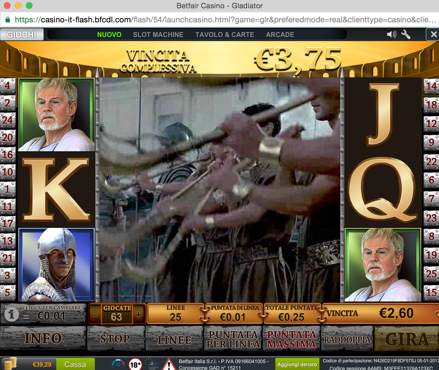Select payline 19 marker on right

click(431, 255)
